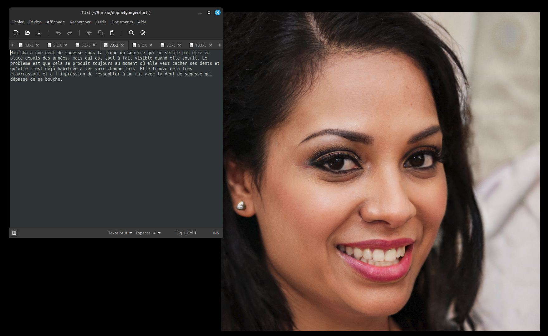Save the document using download-arrow icon
The image size is (548, 336).
[39, 33]
